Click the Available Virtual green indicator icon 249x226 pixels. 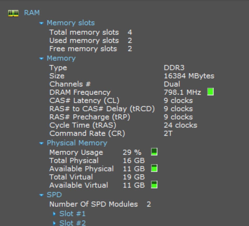click(154, 185)
